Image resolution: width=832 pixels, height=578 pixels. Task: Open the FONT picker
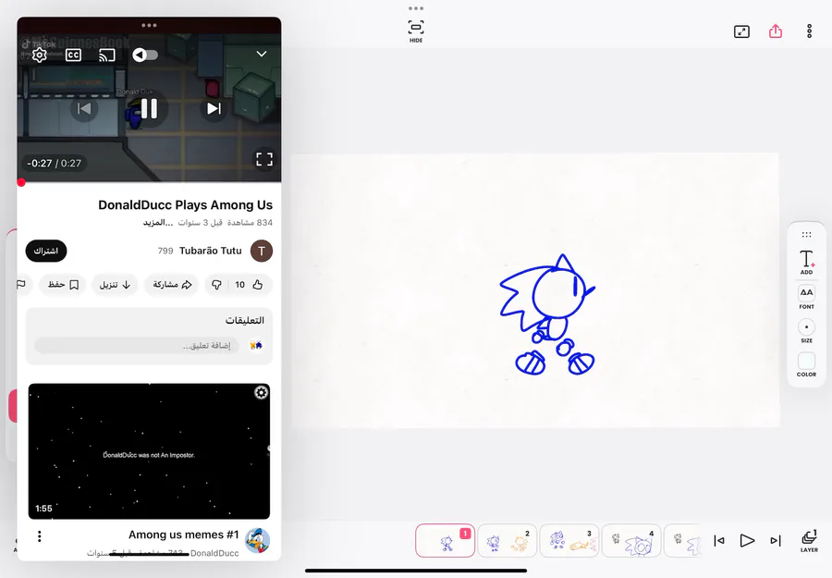(806, 297)
